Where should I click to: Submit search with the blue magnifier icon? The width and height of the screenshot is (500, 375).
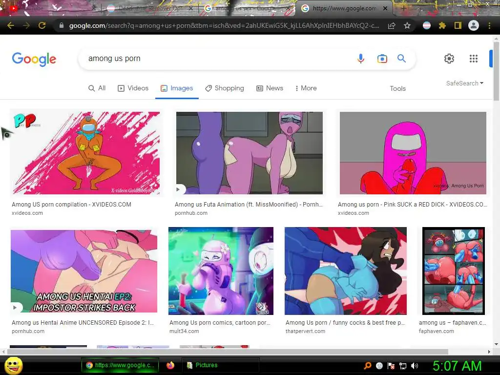[x=401, y=59]
